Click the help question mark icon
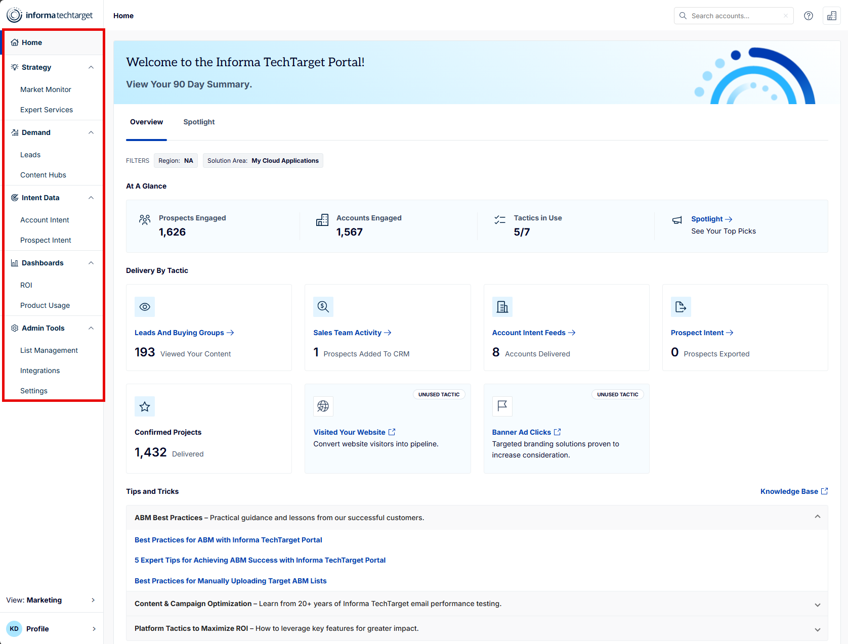Viewport: 848px width, 644px height. [x=809, y=16]
